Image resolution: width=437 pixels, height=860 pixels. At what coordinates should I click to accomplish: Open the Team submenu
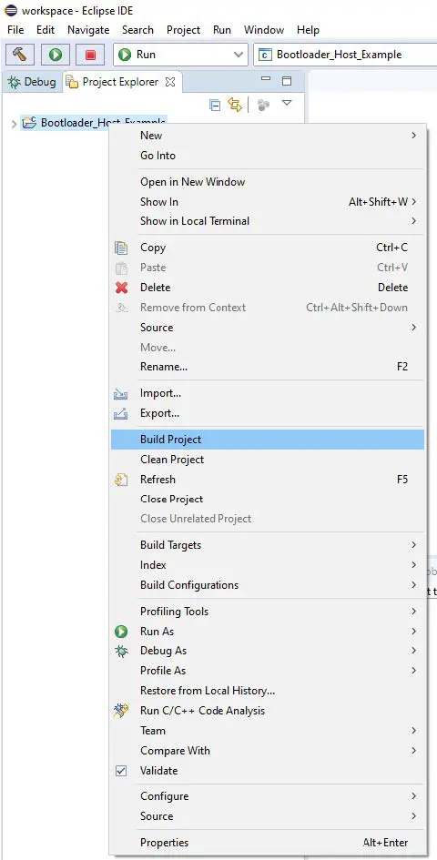(268, 731)
